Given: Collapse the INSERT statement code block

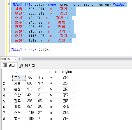Looking at the screenshot, I should click(9, 4).
